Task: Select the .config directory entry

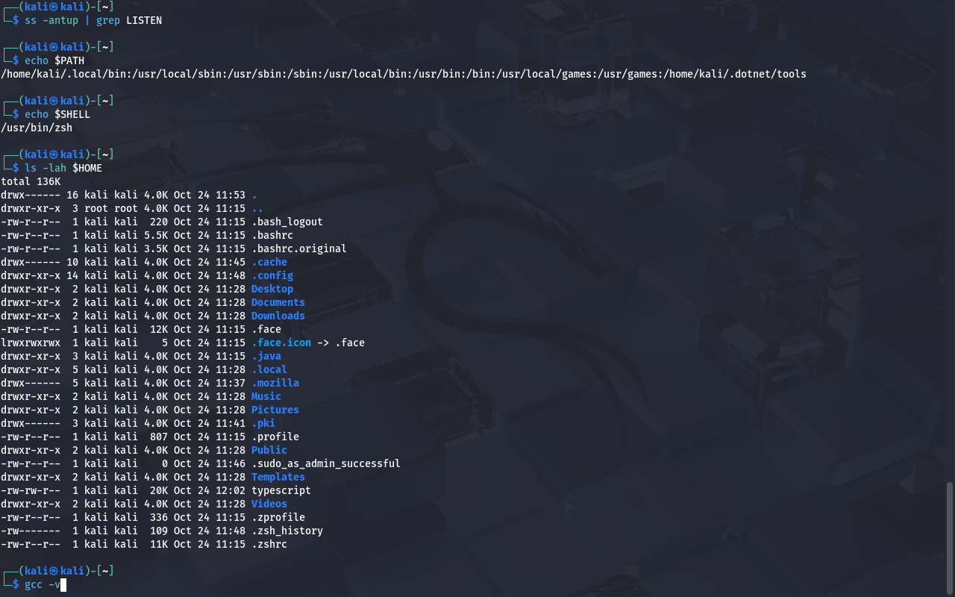Action: coord(272,275)
